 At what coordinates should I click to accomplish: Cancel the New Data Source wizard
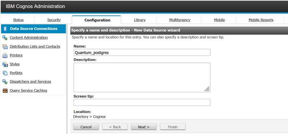(x=86, y=127)
